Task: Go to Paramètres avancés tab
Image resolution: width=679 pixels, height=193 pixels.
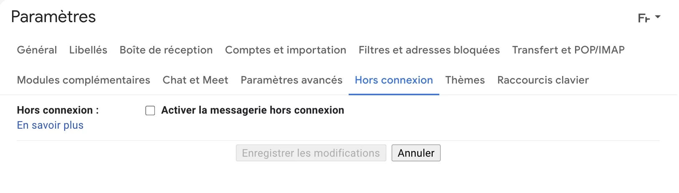Action: click(x=291, y=80)
